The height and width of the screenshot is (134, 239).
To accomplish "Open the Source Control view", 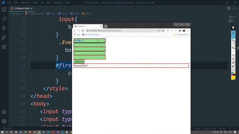I will [4, 28].
